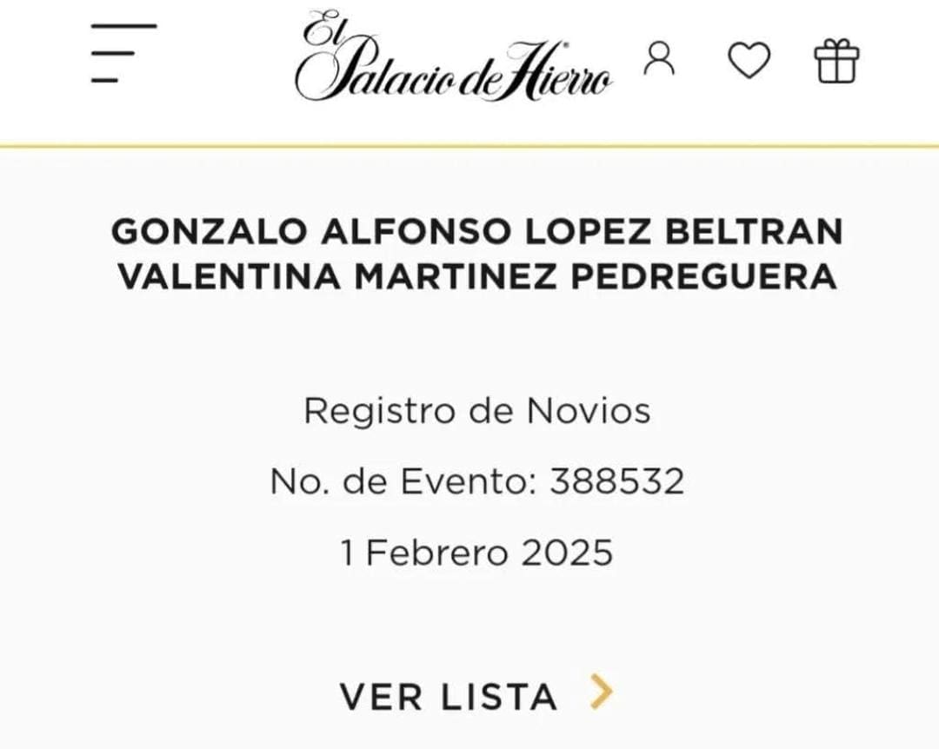Click the gold divider line under header
Screen dimensions: 939x749
(x=469, y=145)
